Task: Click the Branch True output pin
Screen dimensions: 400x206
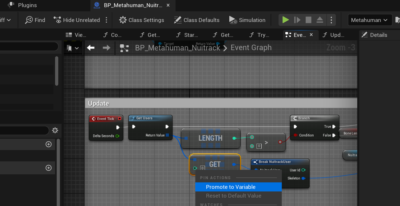Action: [x=334, y=127]
